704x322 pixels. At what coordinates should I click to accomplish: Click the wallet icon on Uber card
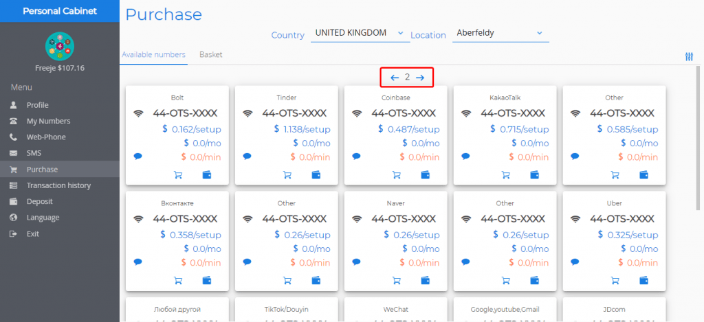pos(643,279)
